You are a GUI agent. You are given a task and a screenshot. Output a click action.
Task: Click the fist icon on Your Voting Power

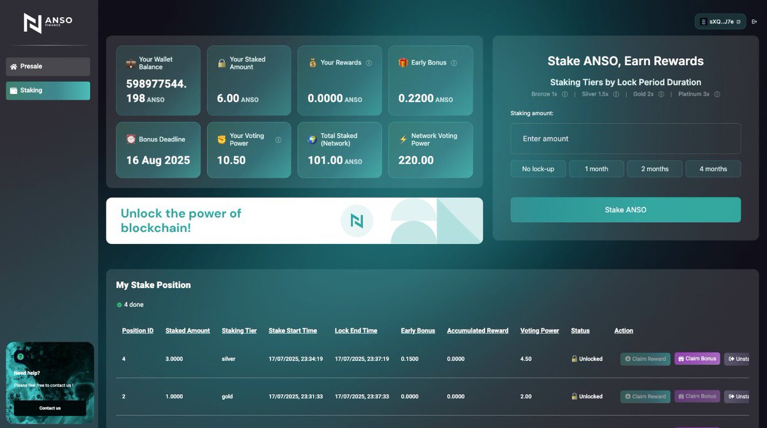click(x=221, y=139)
